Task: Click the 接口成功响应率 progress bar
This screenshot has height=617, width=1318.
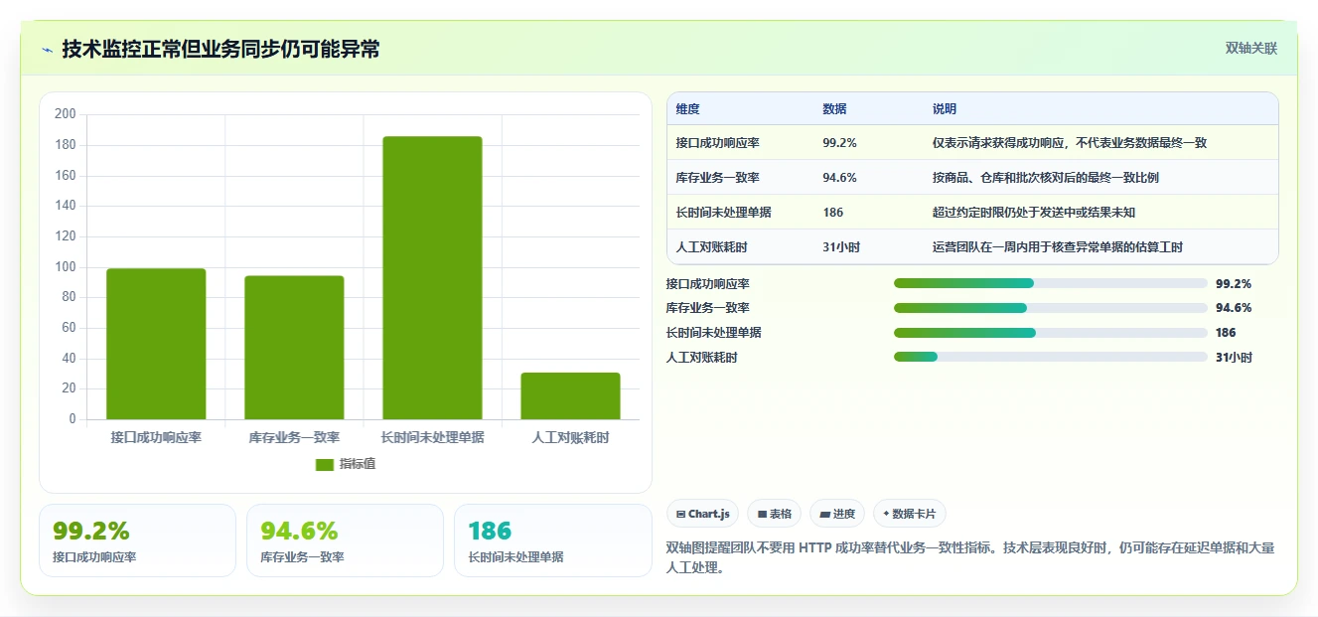Action: click(1050, 283)
